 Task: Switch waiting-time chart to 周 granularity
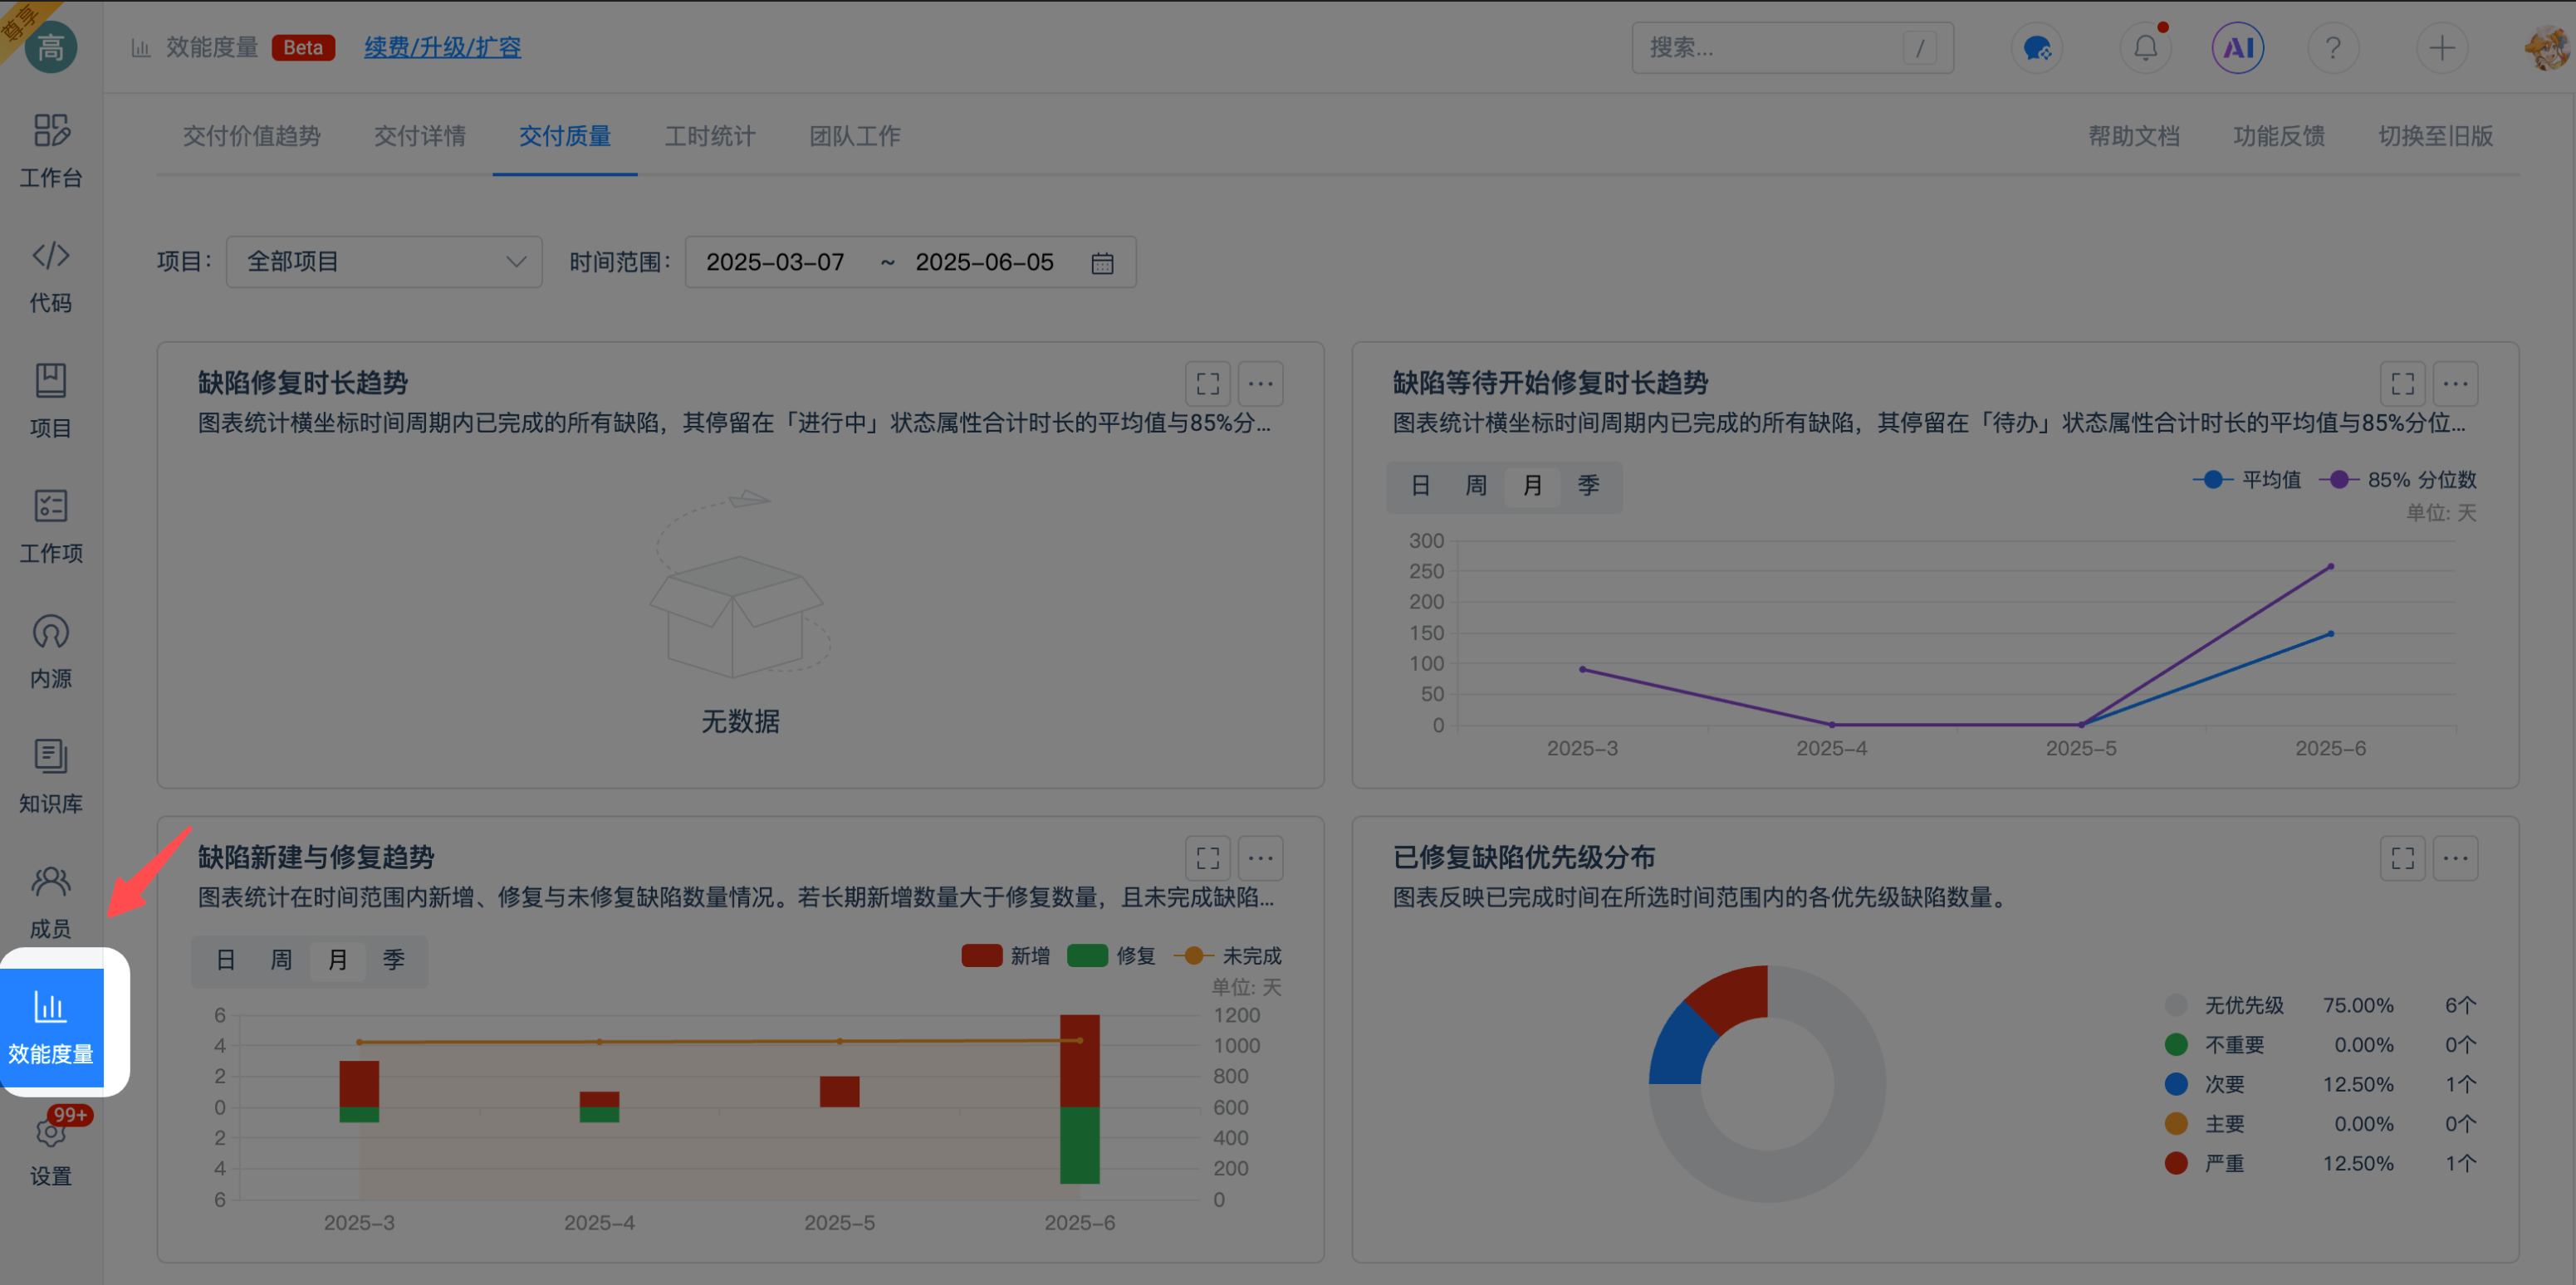coord(1476,486)
